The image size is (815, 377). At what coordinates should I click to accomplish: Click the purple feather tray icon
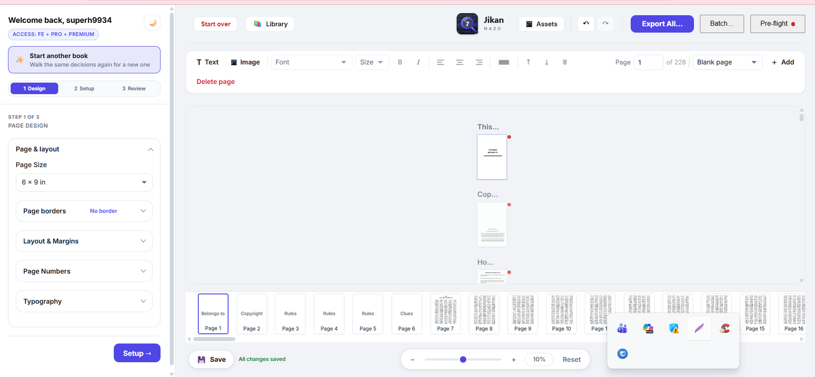point(699,328)
